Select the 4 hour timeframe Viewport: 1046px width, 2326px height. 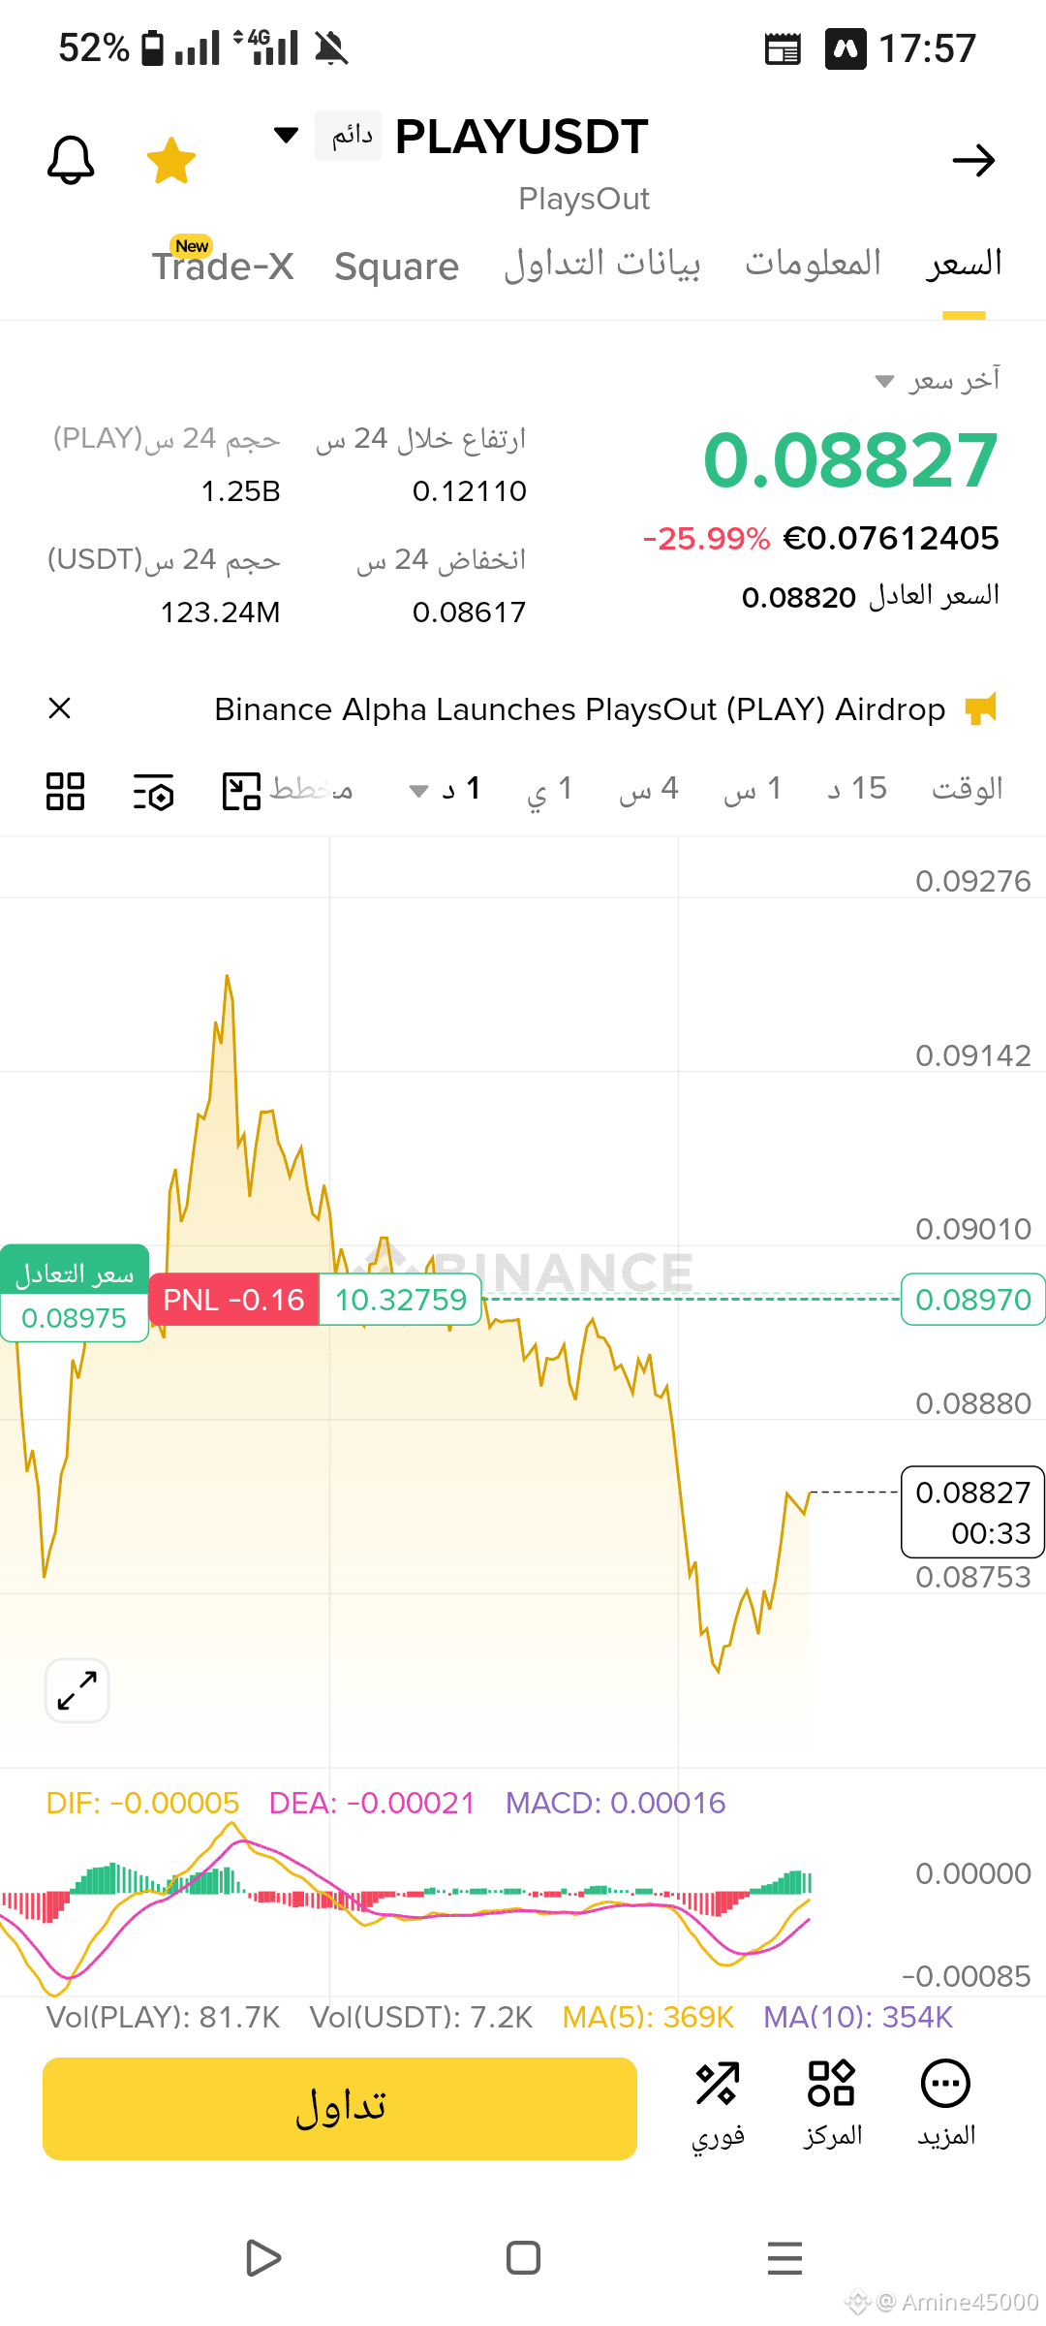click(x=649, y=789)
